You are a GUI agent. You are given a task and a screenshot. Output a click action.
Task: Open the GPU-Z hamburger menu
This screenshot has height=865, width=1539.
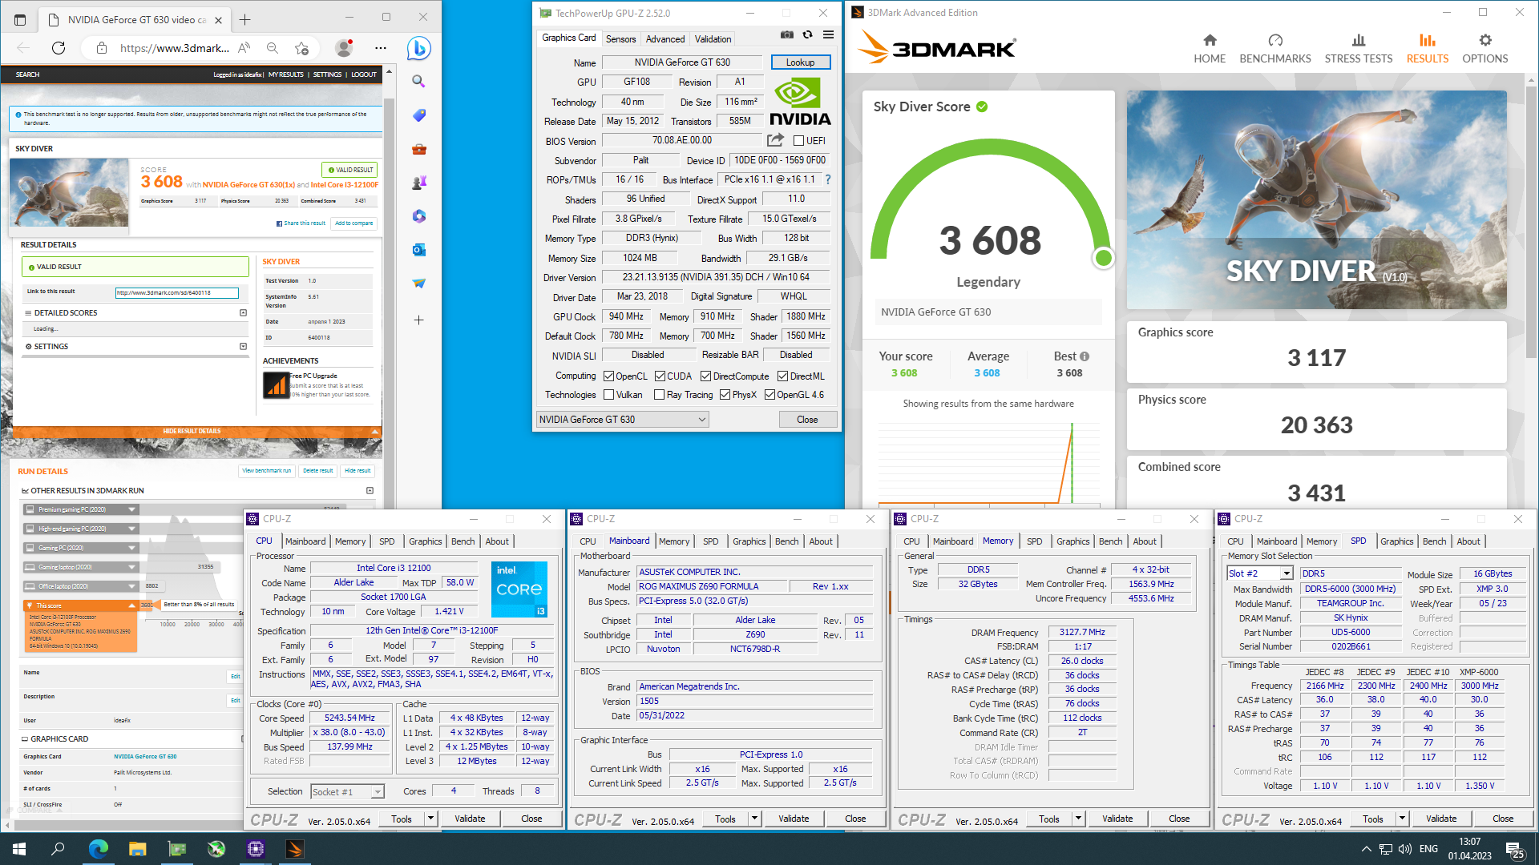(828, 35)
